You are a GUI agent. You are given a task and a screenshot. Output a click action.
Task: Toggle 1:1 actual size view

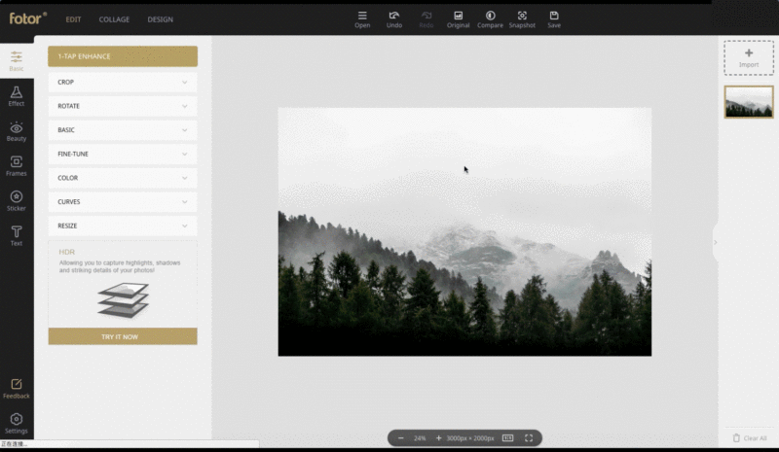point(508,438)
